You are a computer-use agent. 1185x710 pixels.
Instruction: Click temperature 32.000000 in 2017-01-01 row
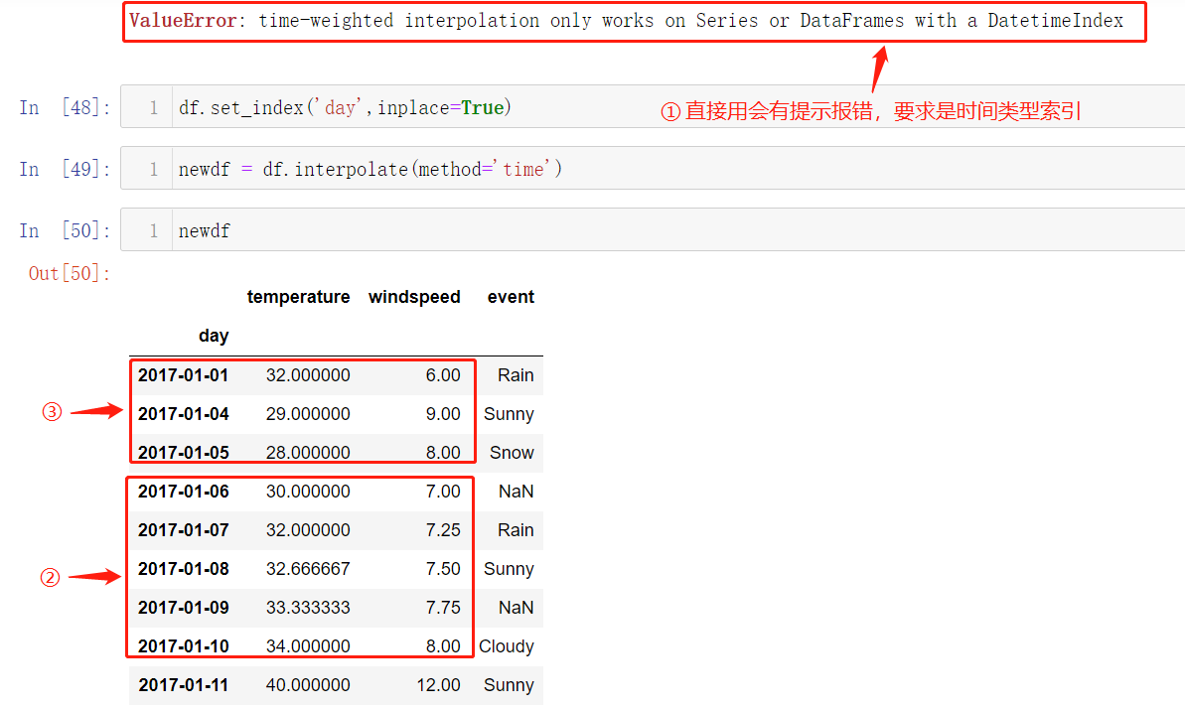point(308,375)
